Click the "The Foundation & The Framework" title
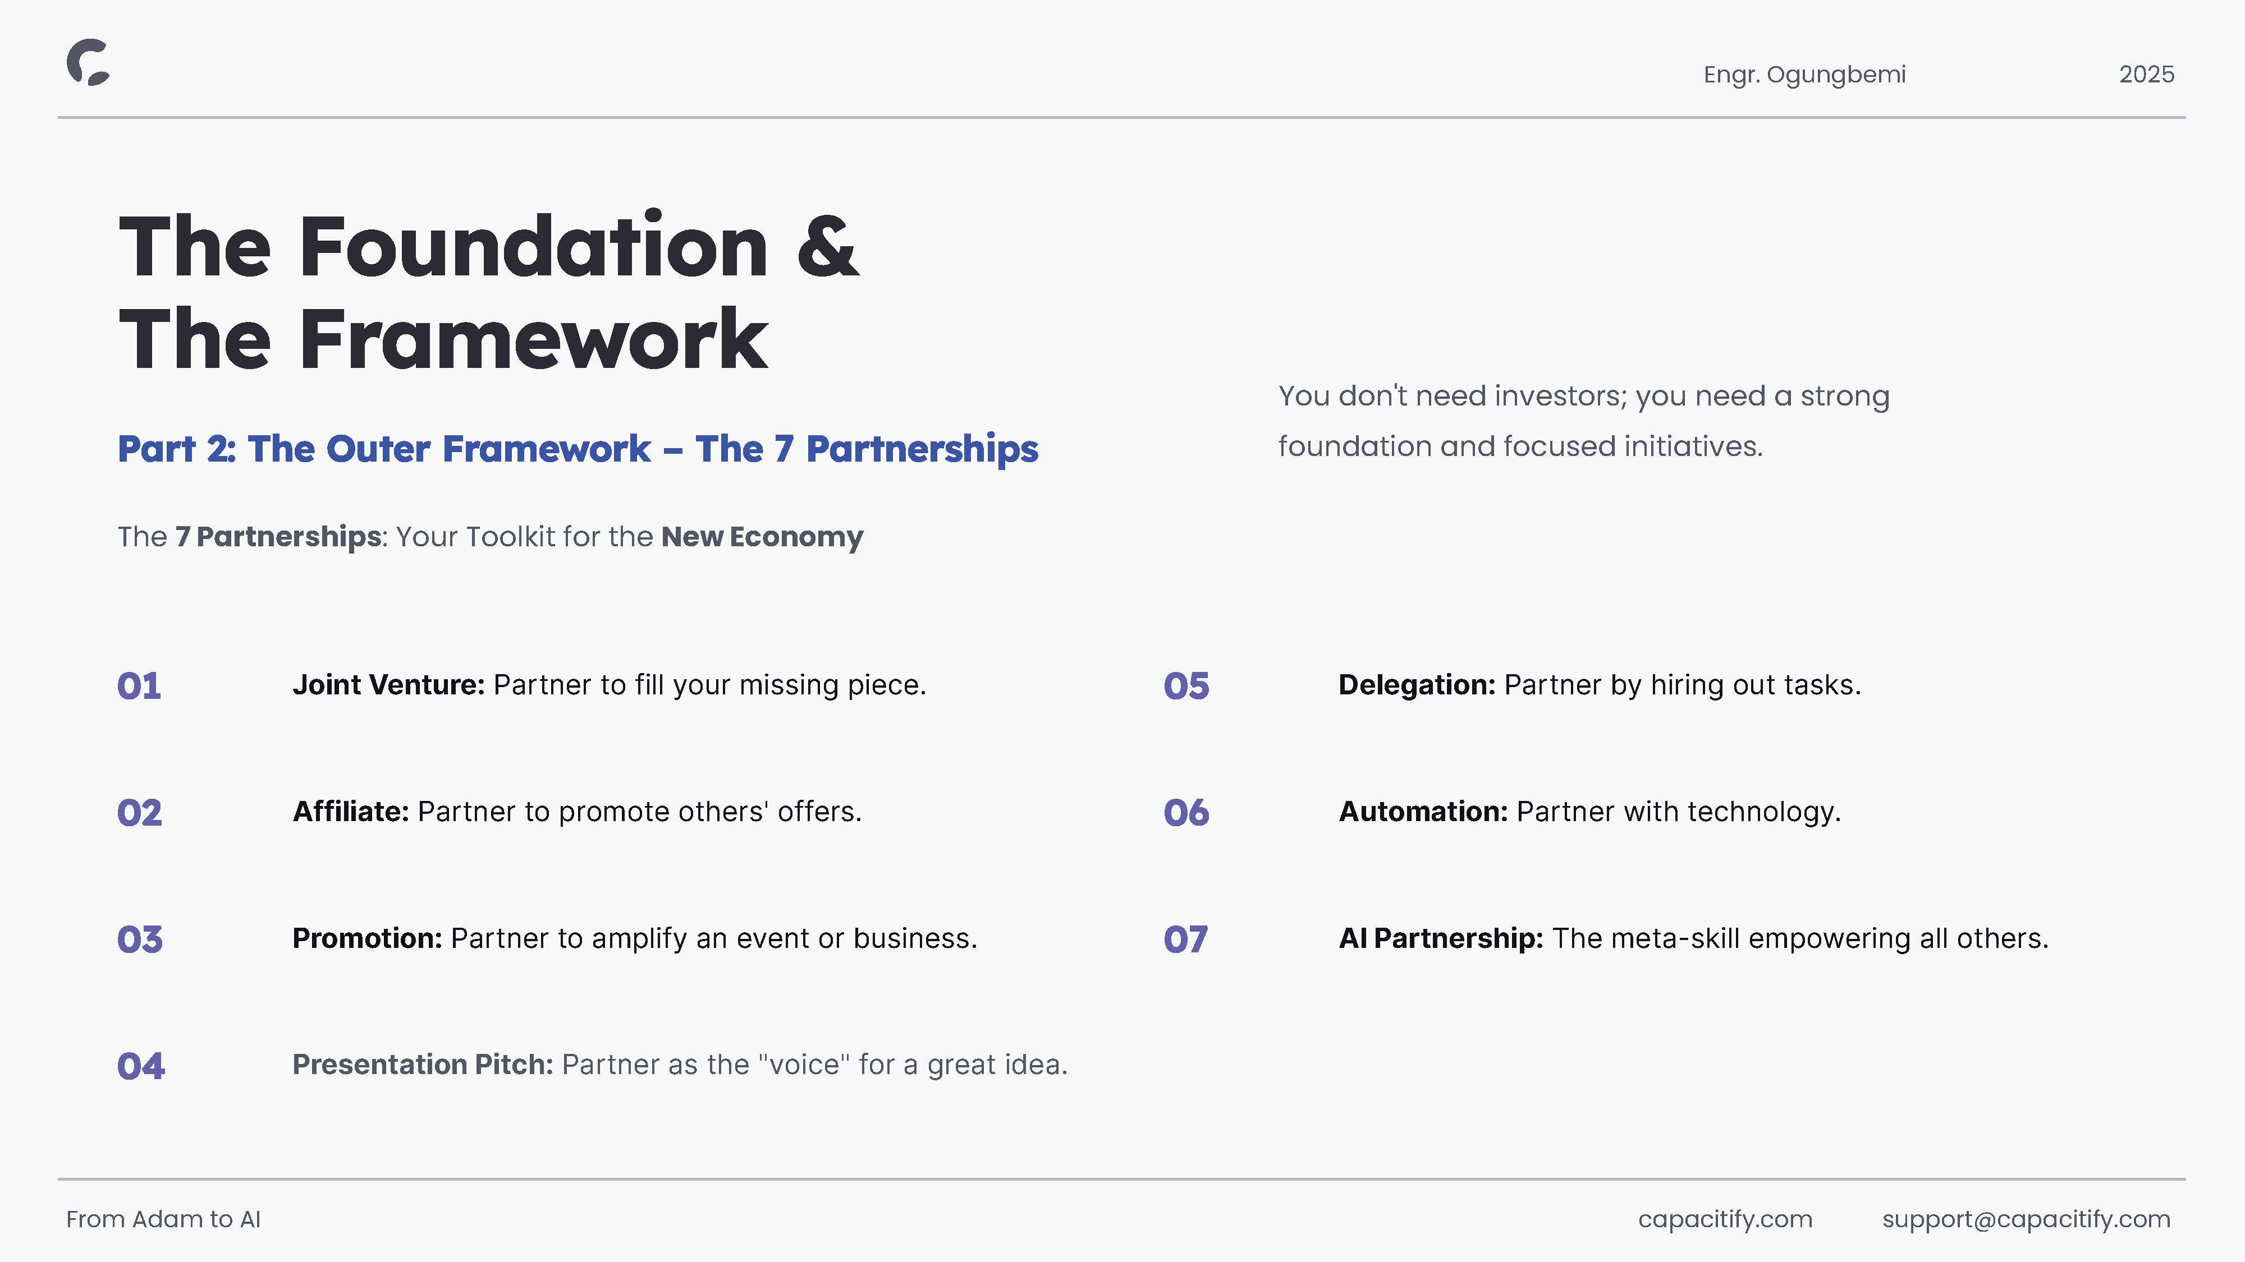This screenshot has height=1262, width=2245. click(x=488, y=292)
